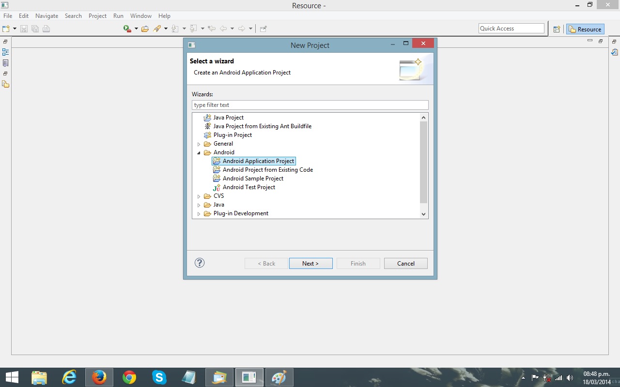Expand the Java folder
Screen dimensions: 620x387
[199, 205]
